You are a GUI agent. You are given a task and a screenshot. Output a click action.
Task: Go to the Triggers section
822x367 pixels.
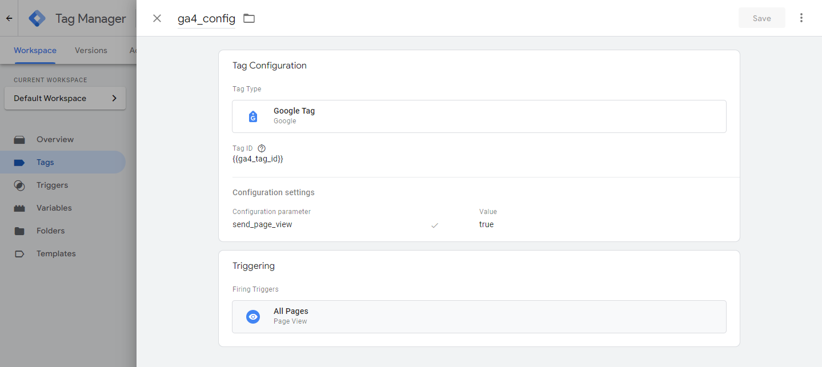(x=52, y=185)
